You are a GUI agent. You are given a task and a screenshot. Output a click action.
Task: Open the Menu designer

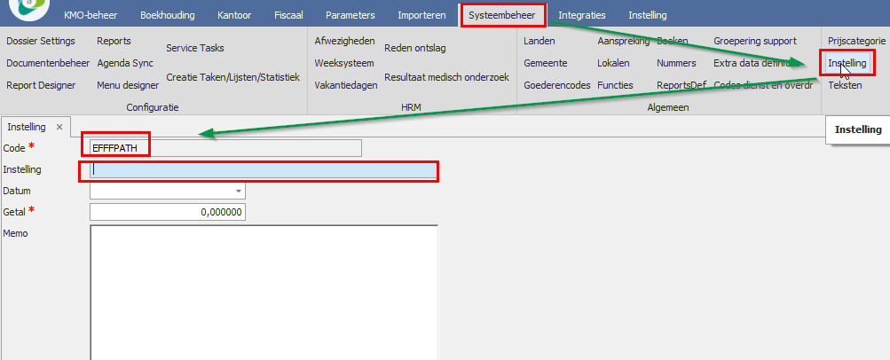[128, 85]
